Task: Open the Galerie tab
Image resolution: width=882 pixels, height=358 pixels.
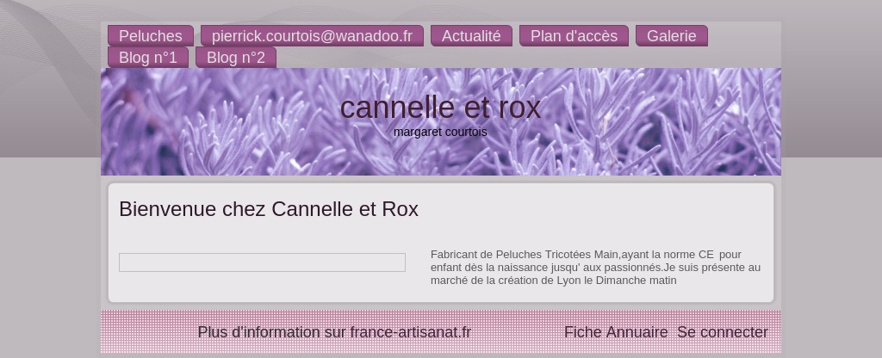Action: click(672, 36)
